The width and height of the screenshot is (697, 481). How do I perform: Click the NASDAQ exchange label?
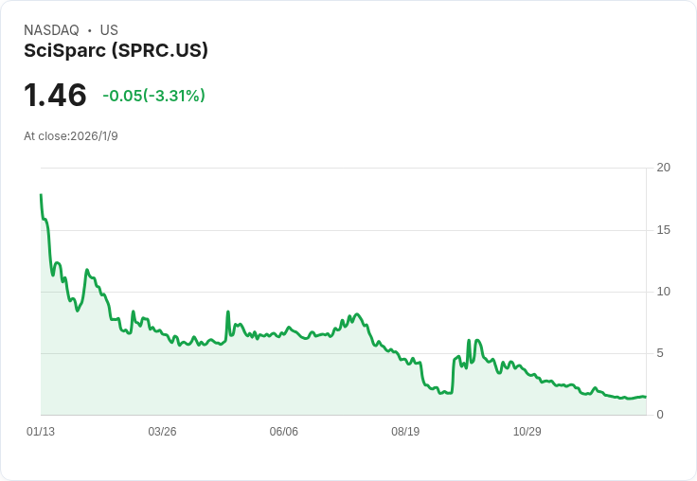pyautogui.click(x=51, y=30)
